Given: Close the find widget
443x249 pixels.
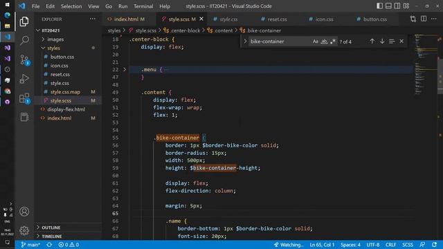Looking at the screenshot, I should click(x=401, y=41).
